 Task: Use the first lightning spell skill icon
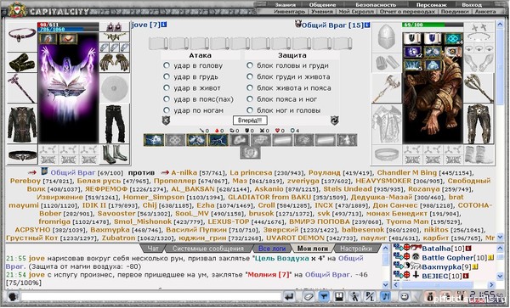154,140
